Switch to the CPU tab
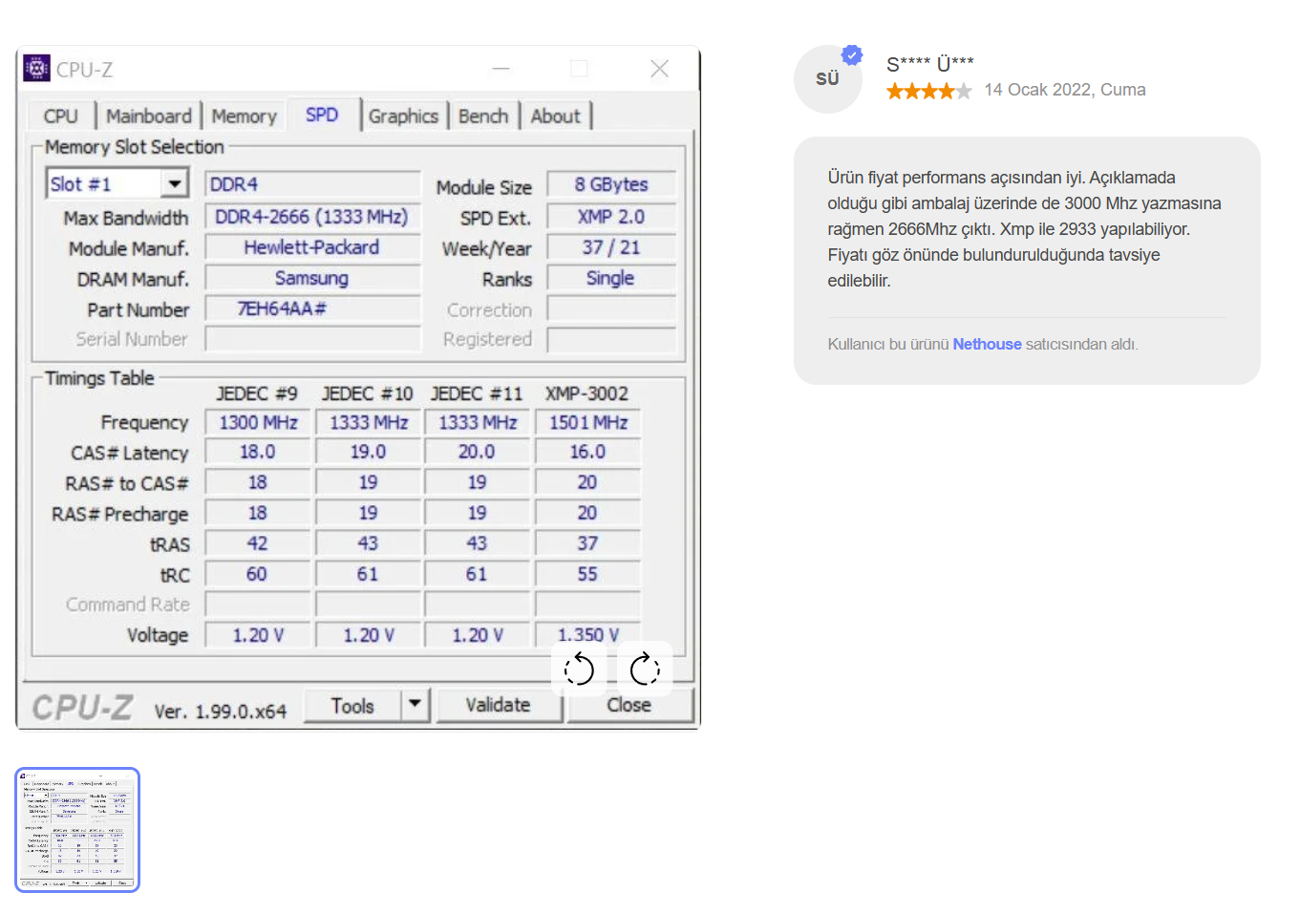This screenshot has height=914, width=1300. 60,116
